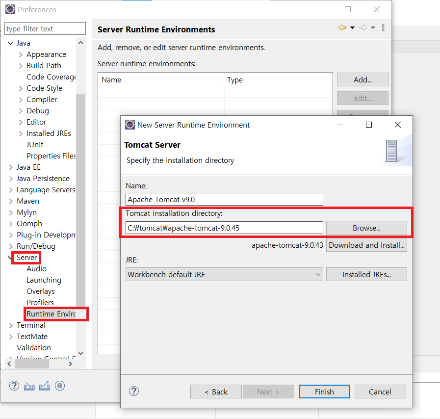Click the Edit... button
The width and height of the screenshot is (440, 419).
362,98
